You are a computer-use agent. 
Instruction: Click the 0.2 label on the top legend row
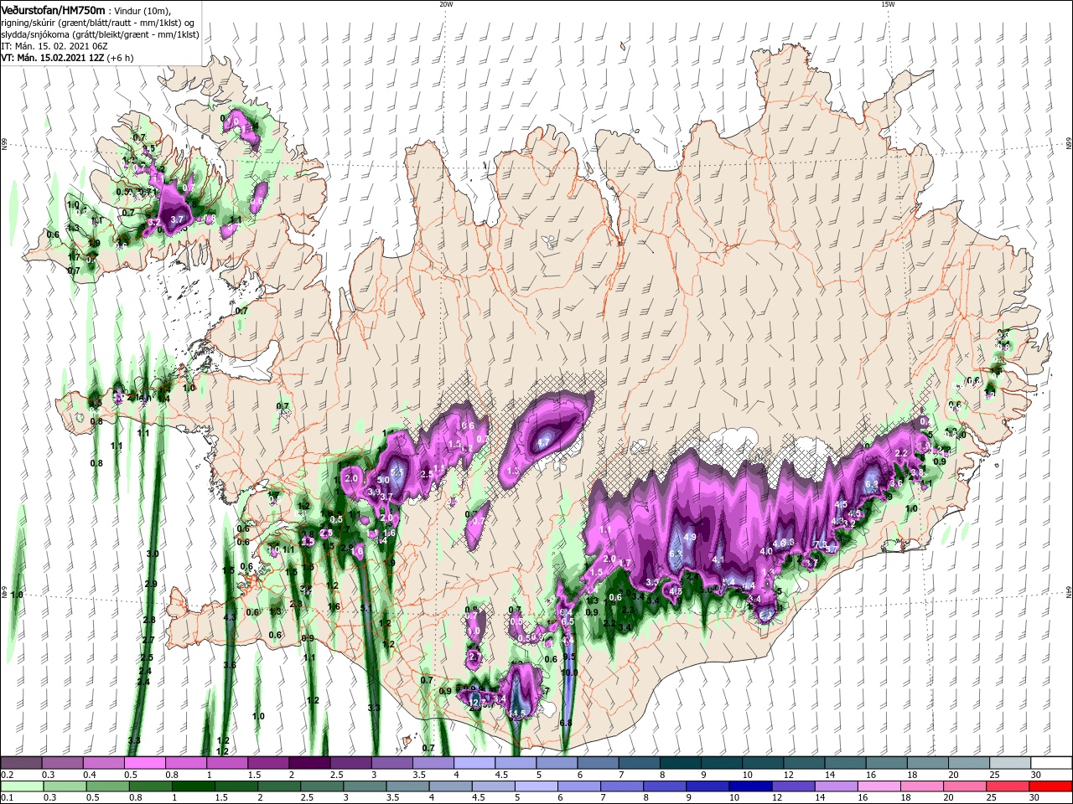click(x=7, y=775)
